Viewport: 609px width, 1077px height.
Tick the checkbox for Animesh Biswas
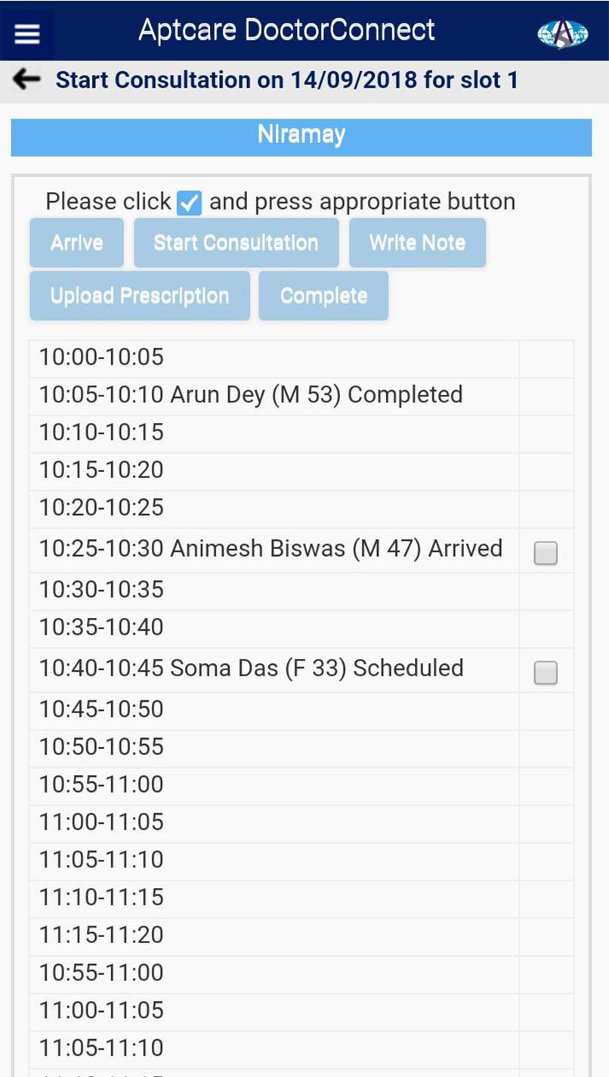pyautogui.click(x=546, y=554)
